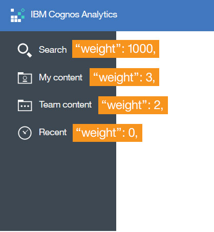
Task: Click the IBM Cognos Analytics logo icon
Action: (17, 15)
